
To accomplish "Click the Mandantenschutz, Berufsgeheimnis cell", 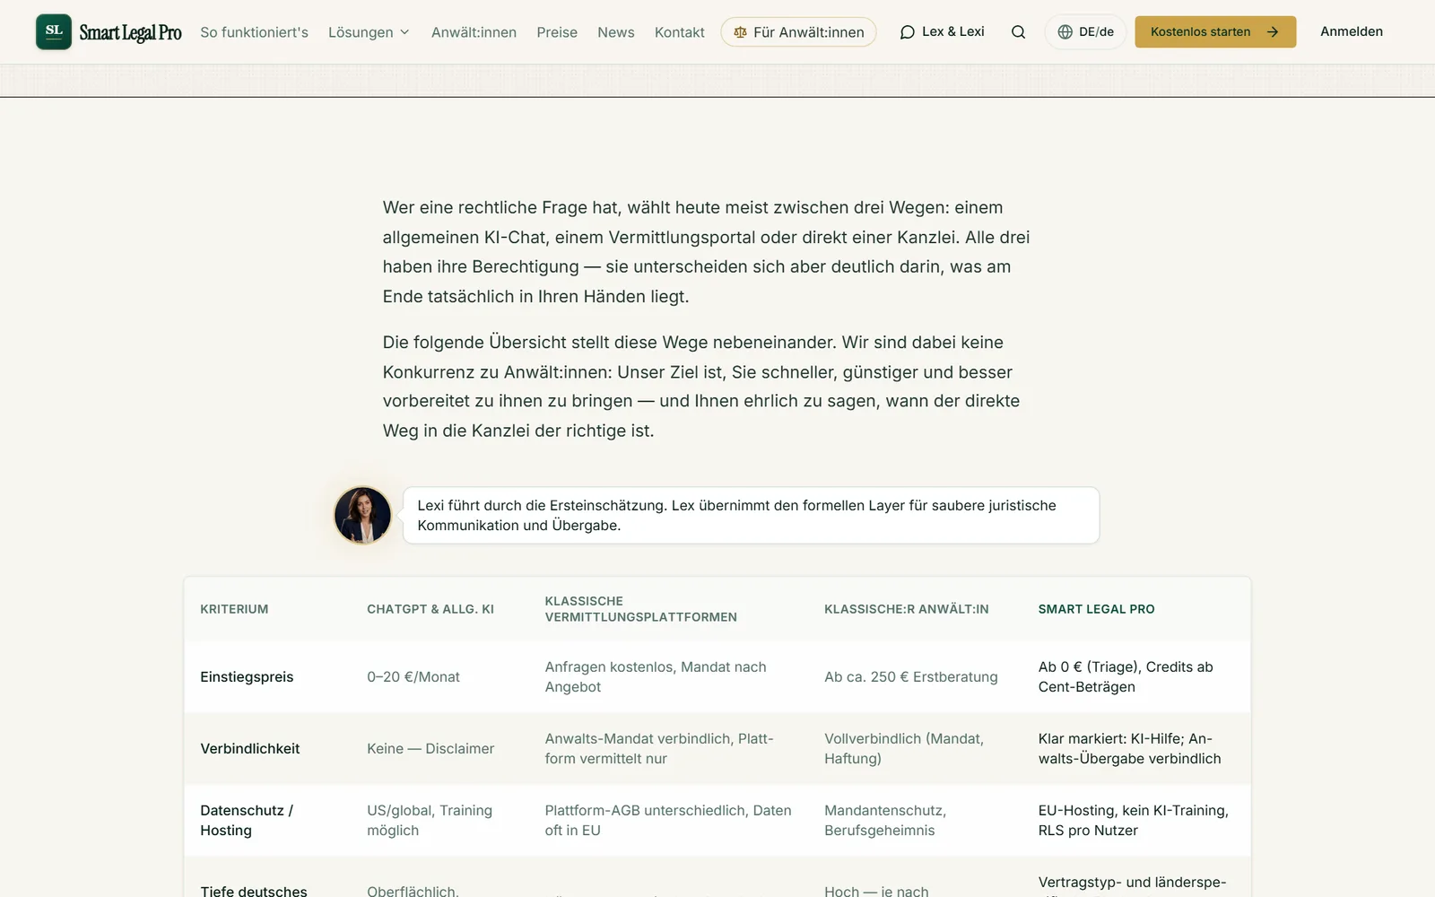I will click(x=885, y=820).
